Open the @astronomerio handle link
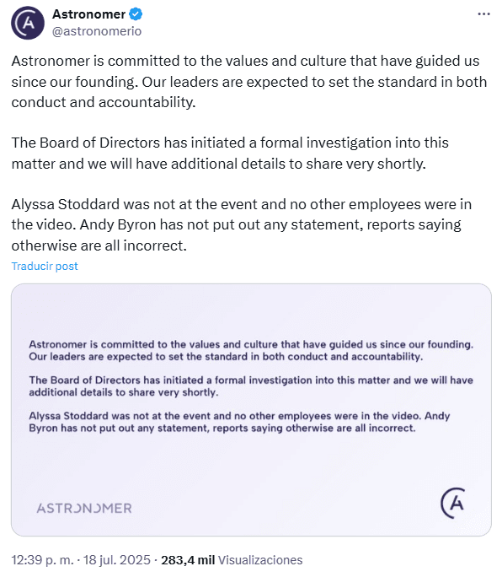 97,31
